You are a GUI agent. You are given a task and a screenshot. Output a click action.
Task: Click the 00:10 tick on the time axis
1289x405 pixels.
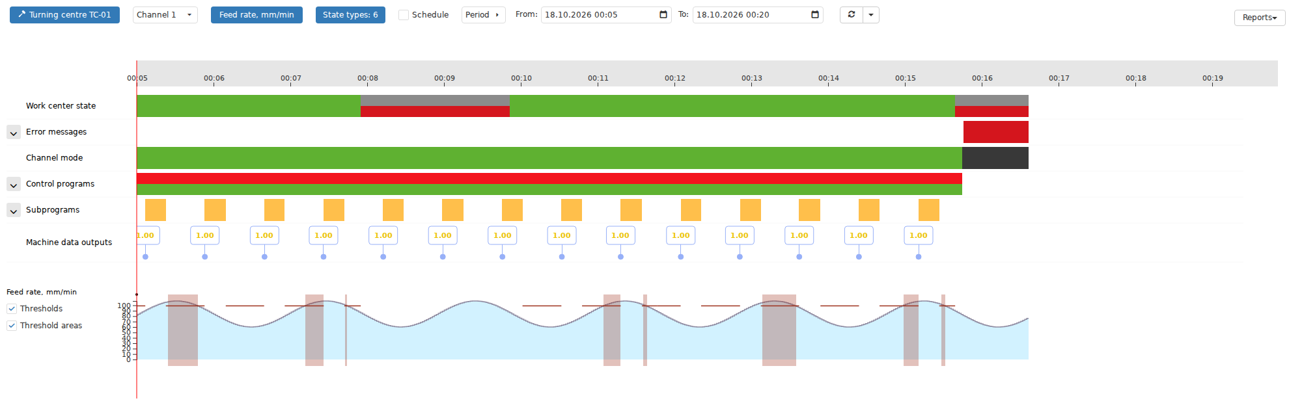tap(521, 79)
